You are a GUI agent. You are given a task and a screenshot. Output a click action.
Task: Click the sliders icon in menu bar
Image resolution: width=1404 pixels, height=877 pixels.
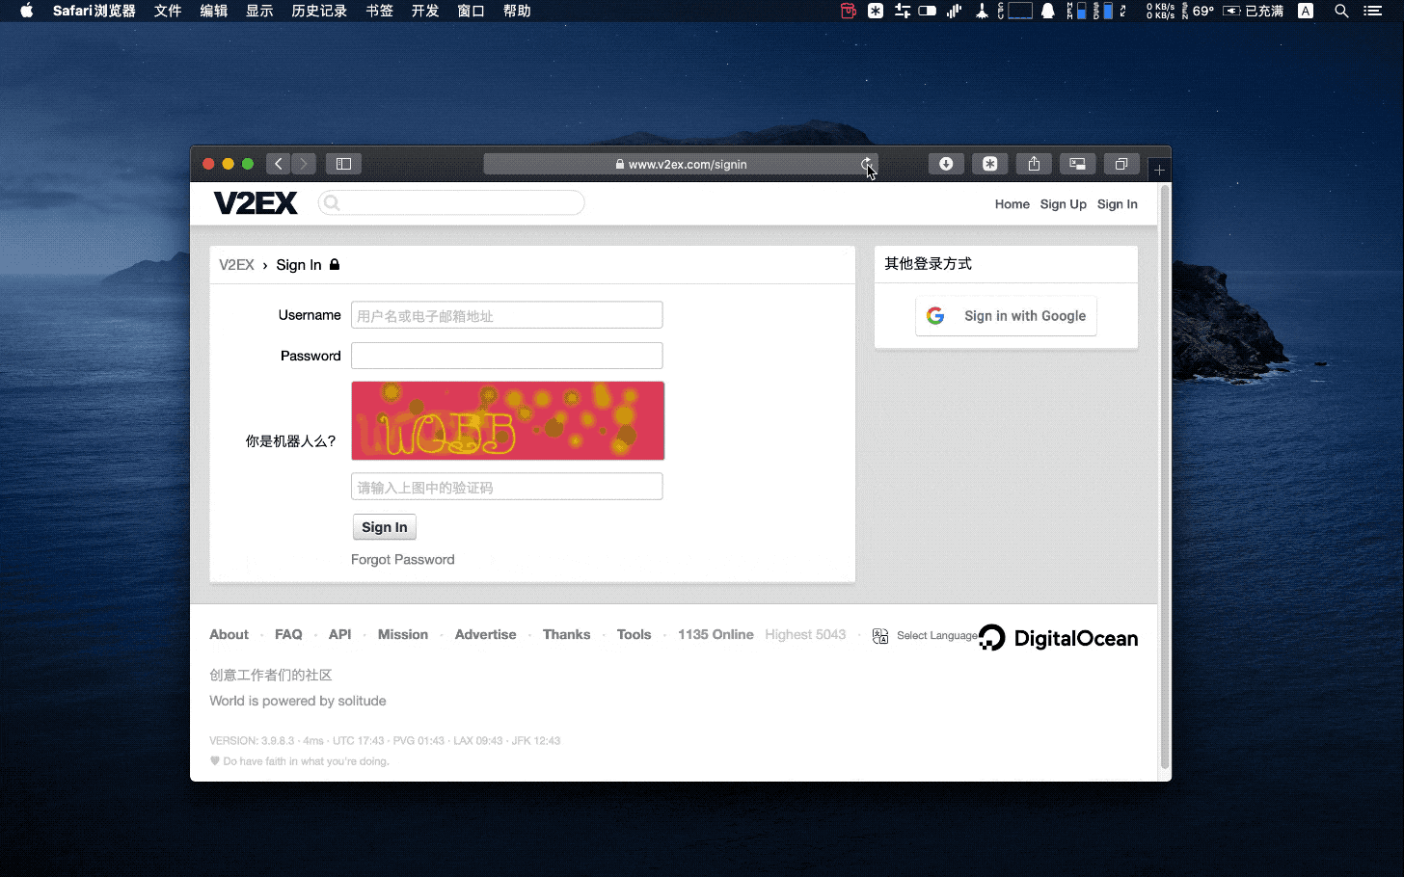click(903, 11)
